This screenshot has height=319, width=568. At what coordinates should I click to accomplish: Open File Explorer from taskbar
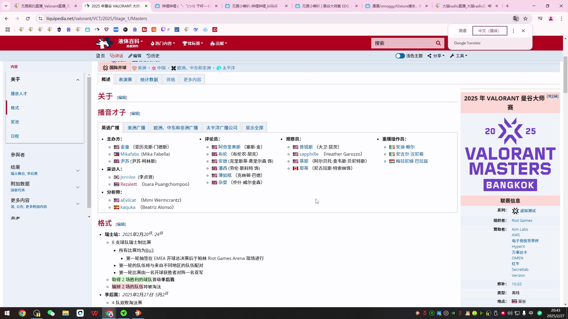coord(65,313)
